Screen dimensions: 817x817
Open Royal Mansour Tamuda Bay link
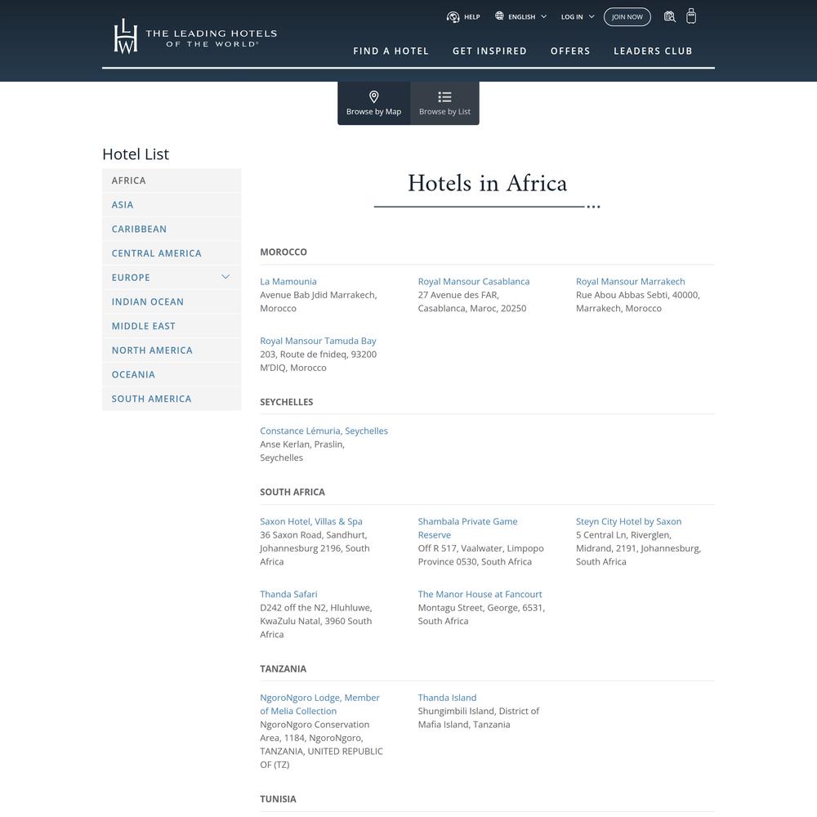pos(318,341)
